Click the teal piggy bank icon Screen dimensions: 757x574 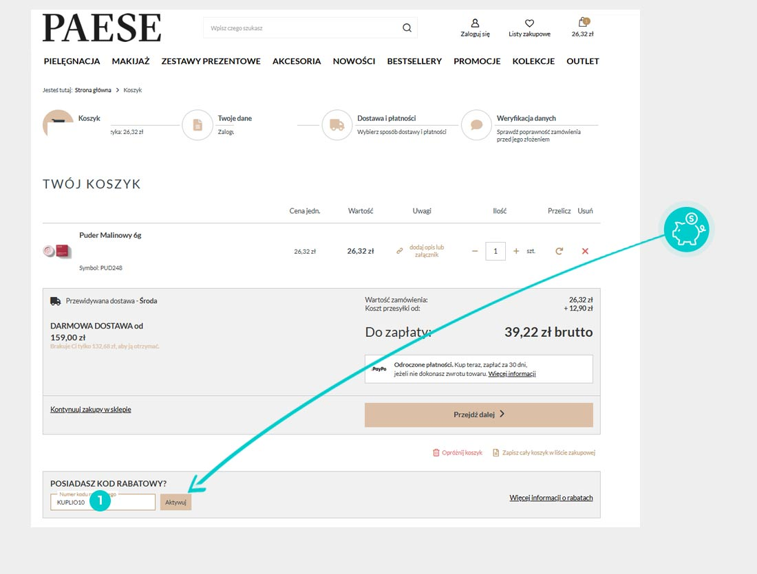coord(688,230)
